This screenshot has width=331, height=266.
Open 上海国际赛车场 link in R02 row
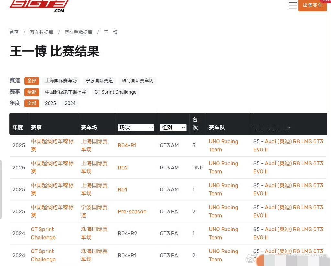(94, 168)
